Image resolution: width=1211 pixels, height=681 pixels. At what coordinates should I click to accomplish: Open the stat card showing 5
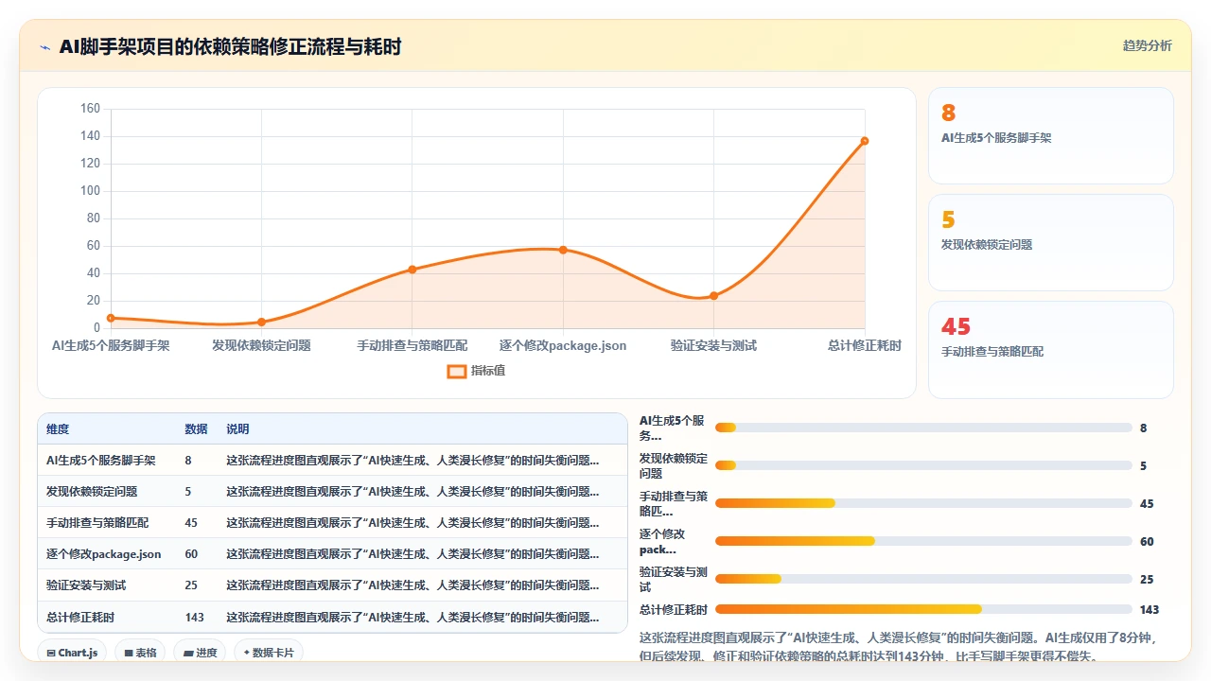point(1051,242)
